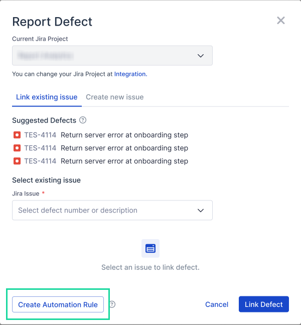Image resolution: width=301 pixels, height=325 pixels.
Task: Click Create Automation Rule button
Action: 58,304
